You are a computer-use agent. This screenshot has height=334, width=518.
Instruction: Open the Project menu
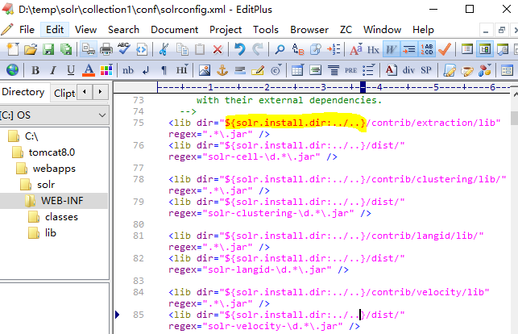coord(226,30)
